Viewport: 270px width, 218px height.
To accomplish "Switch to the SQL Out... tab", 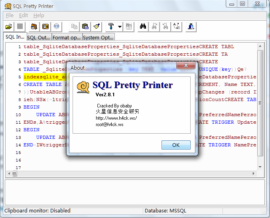I will 39,37.
